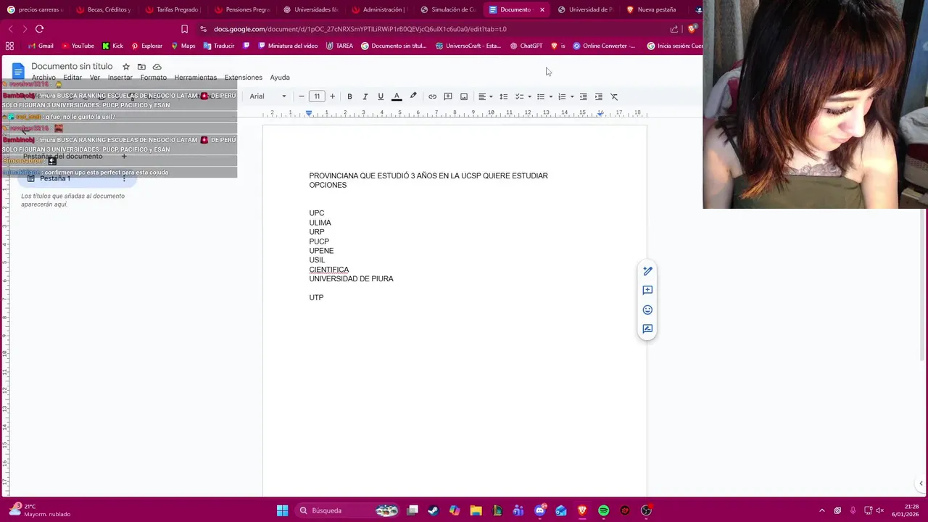Share the page via address bar icon
Screen dimensions: 928x522
[674, 29]
